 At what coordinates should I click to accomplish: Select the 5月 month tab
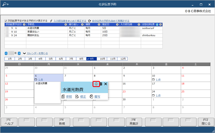pos(51,59)
